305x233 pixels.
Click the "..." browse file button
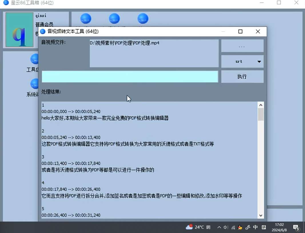[242, 46]
